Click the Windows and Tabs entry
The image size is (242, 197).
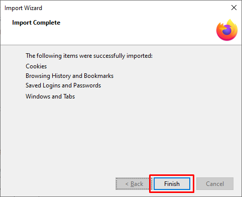pos(50,96)
